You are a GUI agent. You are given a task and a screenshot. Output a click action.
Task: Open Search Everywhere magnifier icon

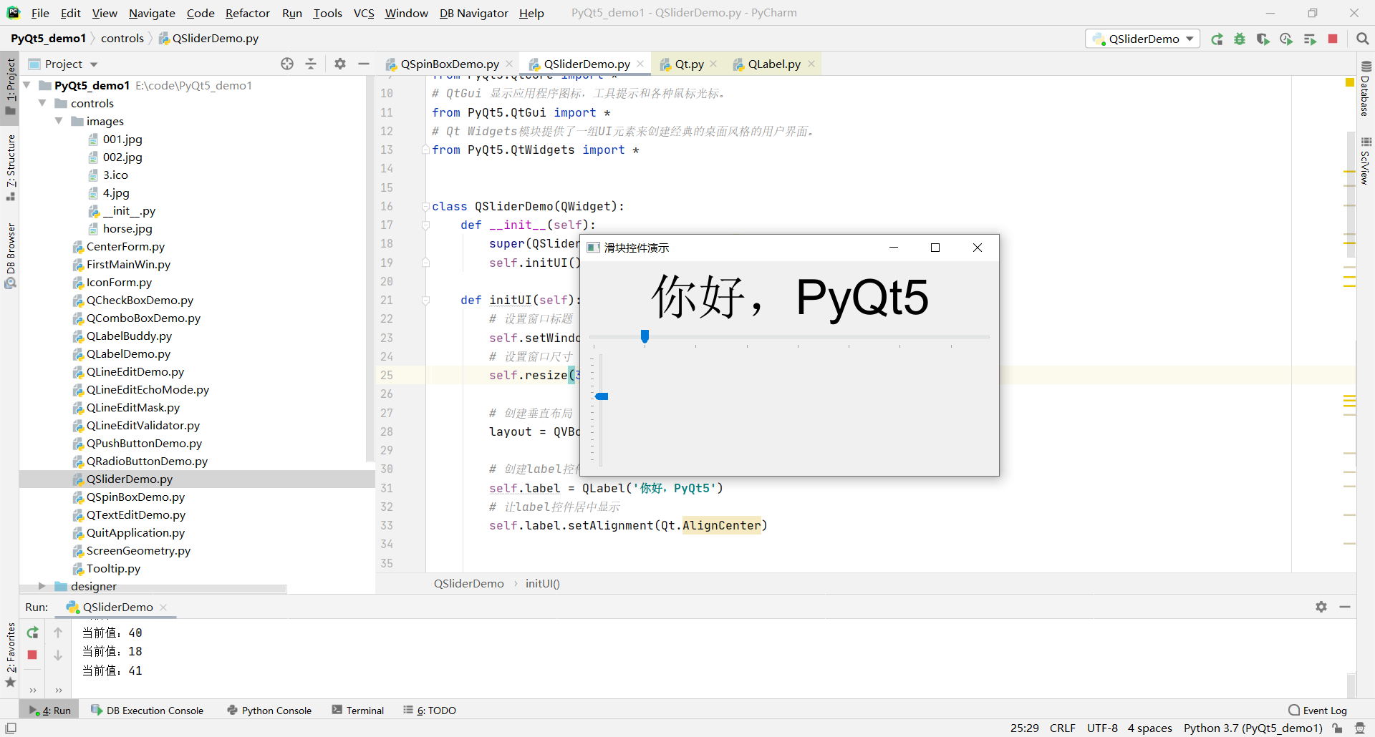pos(1363,39)
